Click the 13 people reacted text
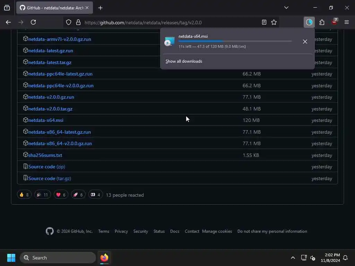The image size is (355, 266). tap(125, 195)
